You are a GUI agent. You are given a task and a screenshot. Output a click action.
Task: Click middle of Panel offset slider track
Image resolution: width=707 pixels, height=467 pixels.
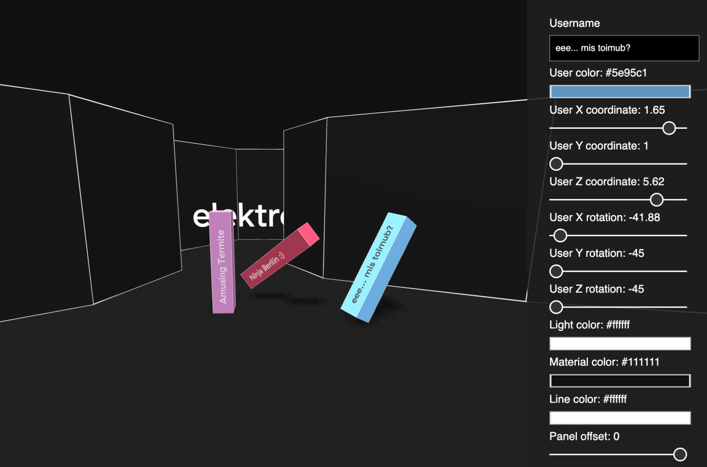(x=618, y=454)
